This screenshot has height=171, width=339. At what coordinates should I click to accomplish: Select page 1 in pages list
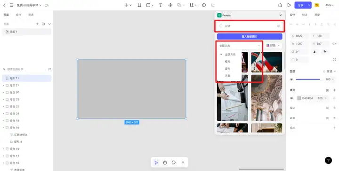coord(26,32)
